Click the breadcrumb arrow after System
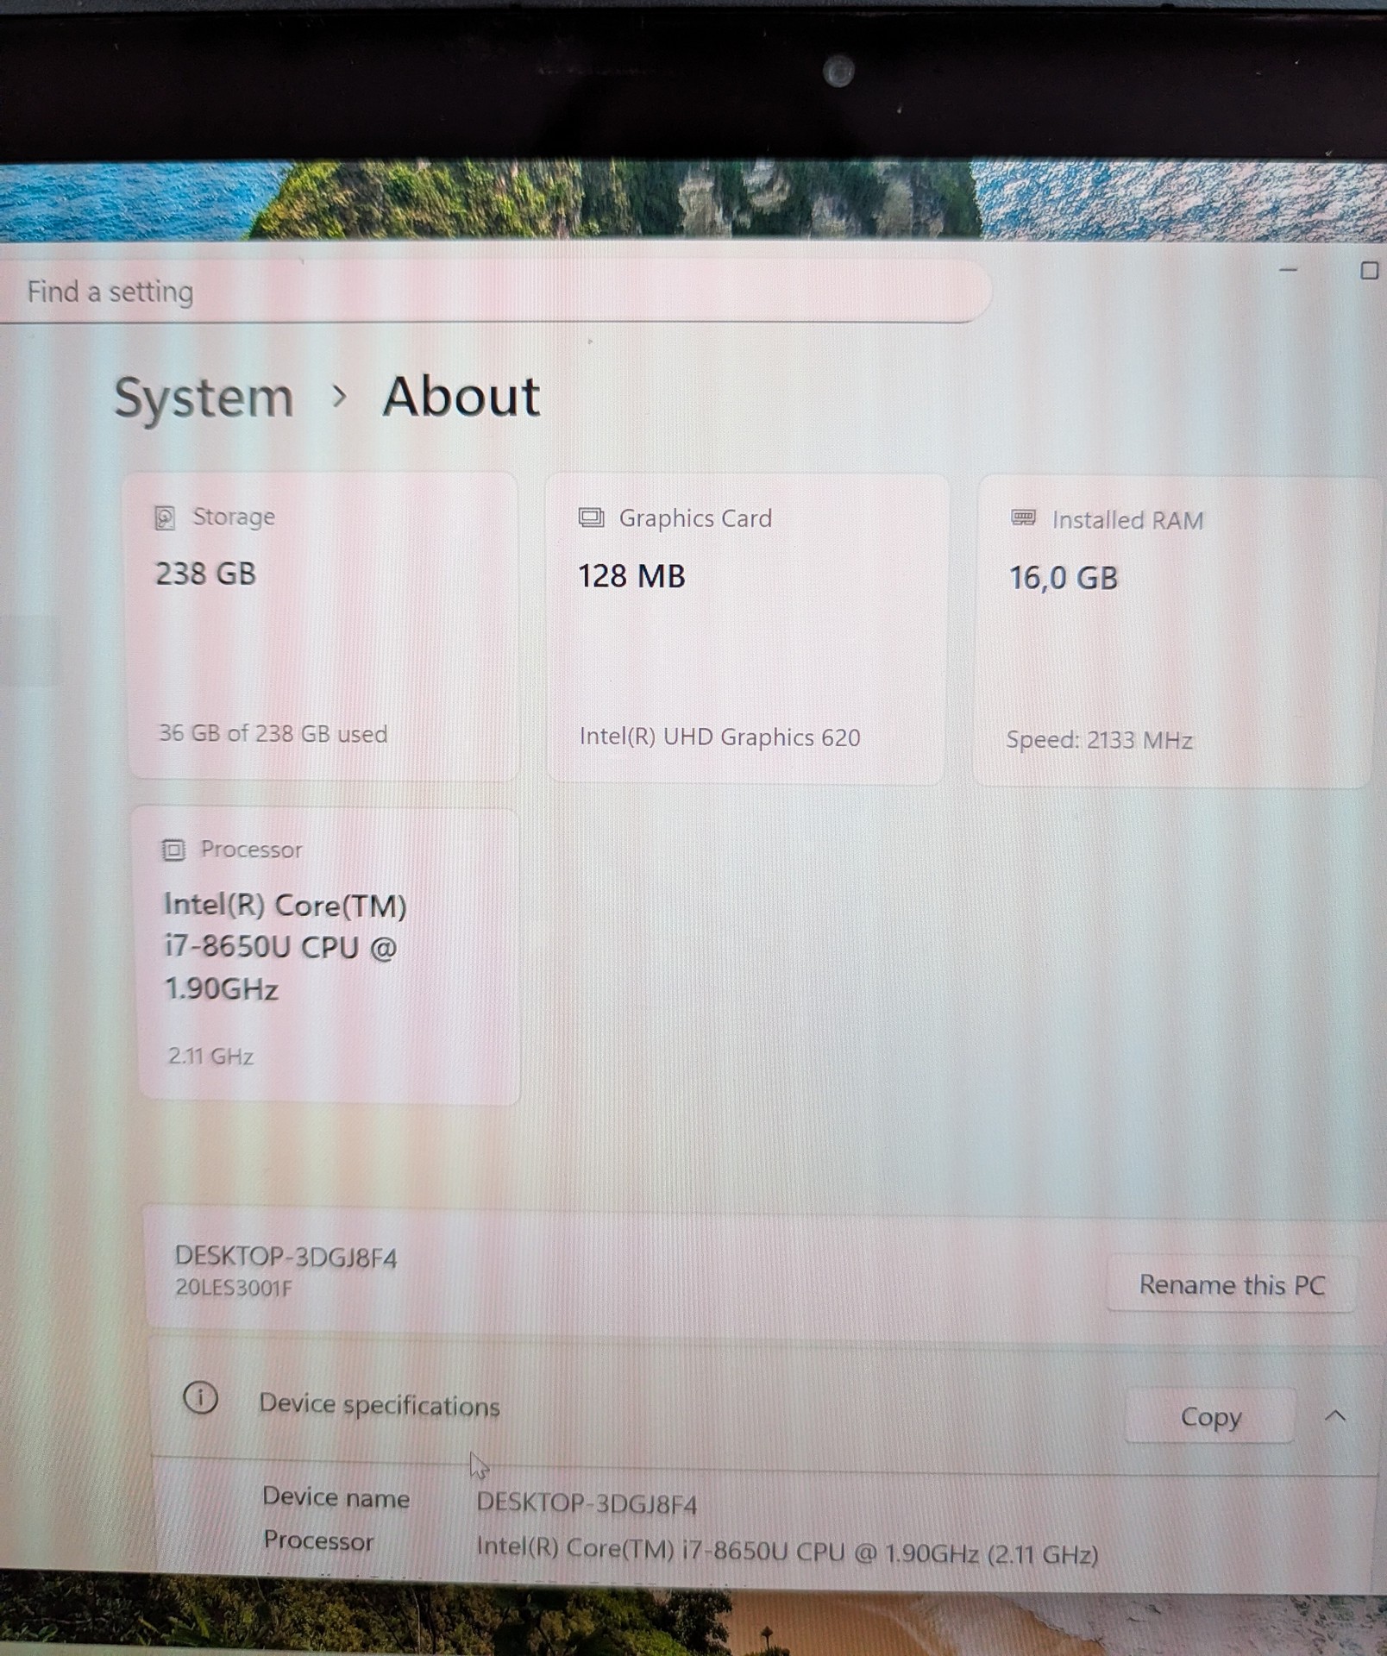This screenshot has width=1387, height=1656. pos(339,397)
